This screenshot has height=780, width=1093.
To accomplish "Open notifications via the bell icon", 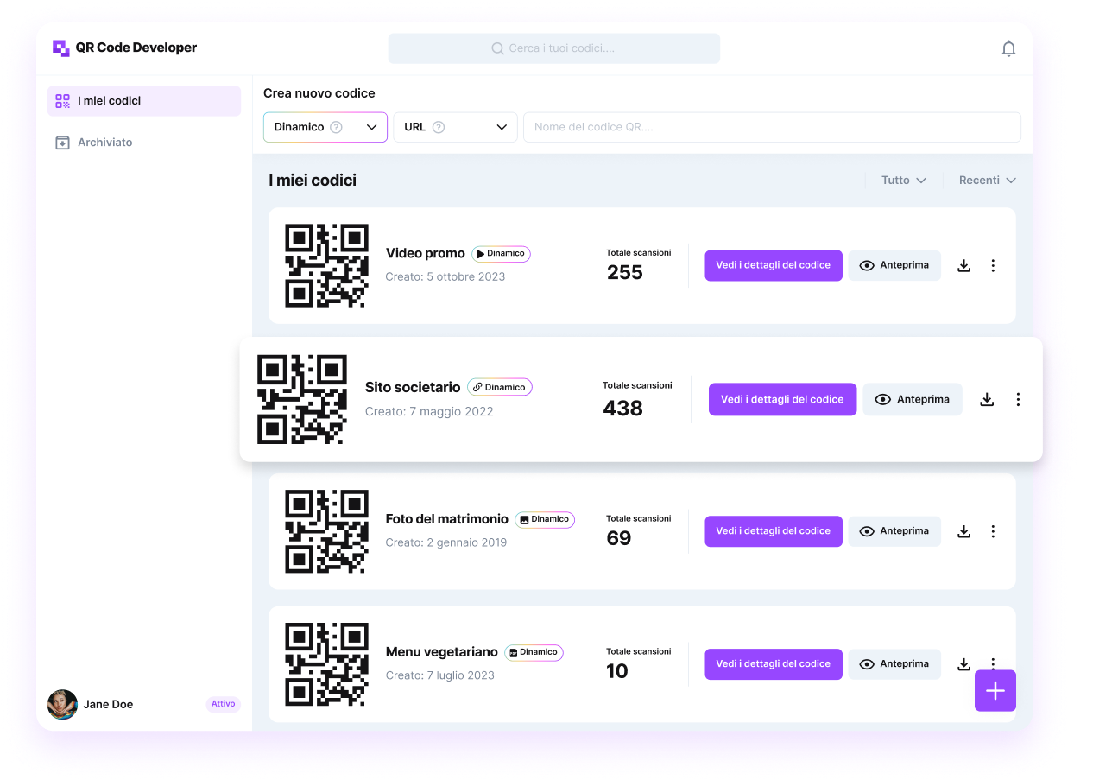I will [1008, 48].
